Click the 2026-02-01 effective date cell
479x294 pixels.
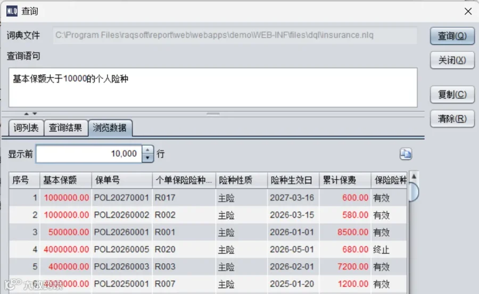(293, 266)
